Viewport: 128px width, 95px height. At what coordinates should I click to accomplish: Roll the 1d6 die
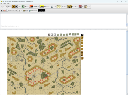tap(53, 7)
